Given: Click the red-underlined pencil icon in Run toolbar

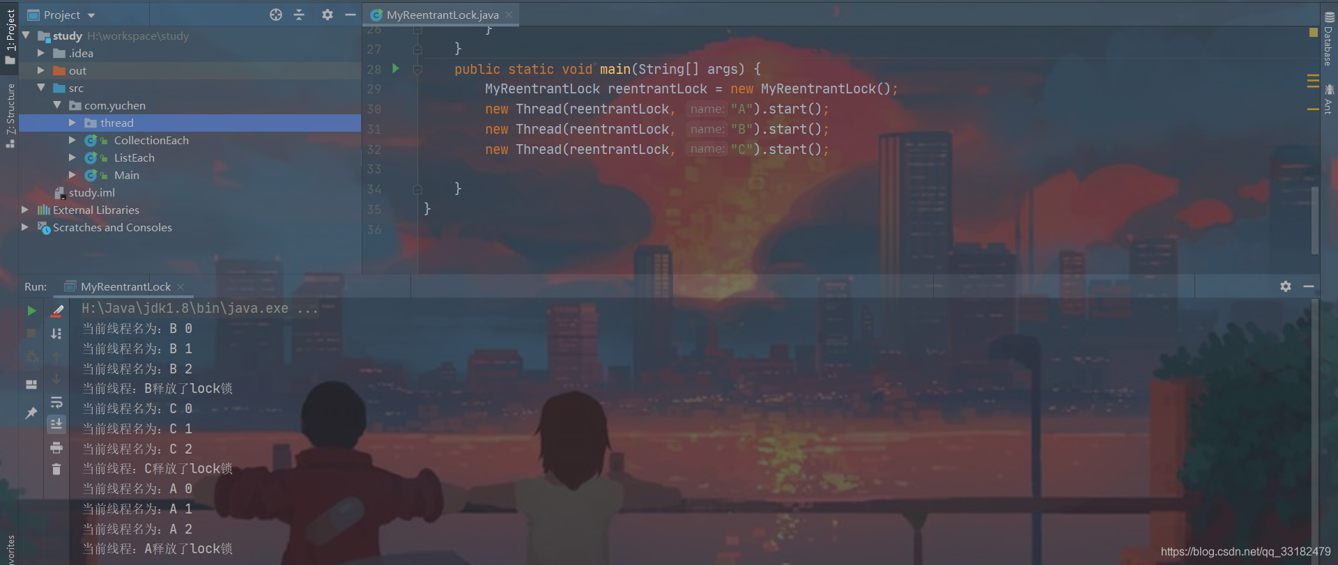Looking at the screenshot, I should 57,311.
